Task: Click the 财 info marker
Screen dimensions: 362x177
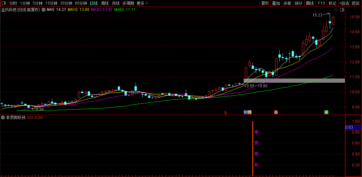Action: coord(246,112)
